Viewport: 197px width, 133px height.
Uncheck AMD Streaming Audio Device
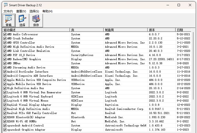pyautogui.click(x=5, y=68)
